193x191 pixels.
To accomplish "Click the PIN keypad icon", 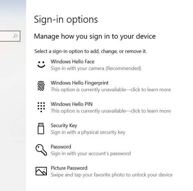I will click(41, 107).
